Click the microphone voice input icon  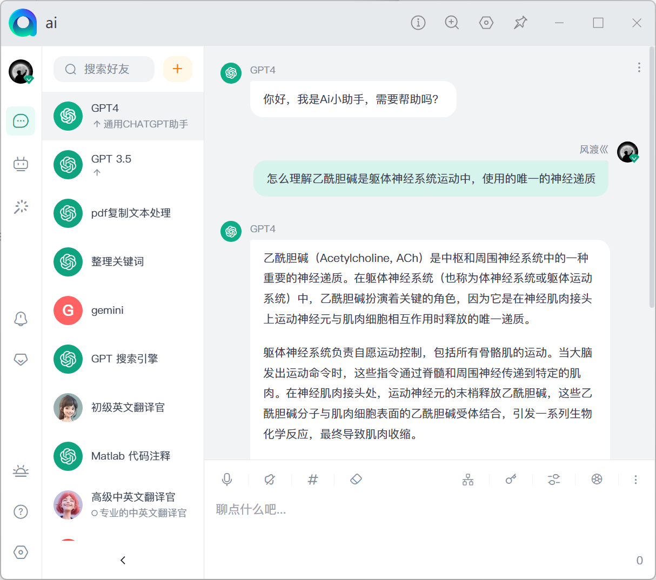227,480
